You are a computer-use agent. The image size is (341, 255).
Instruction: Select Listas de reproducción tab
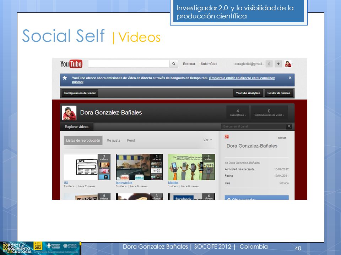[x=83, y=140]
